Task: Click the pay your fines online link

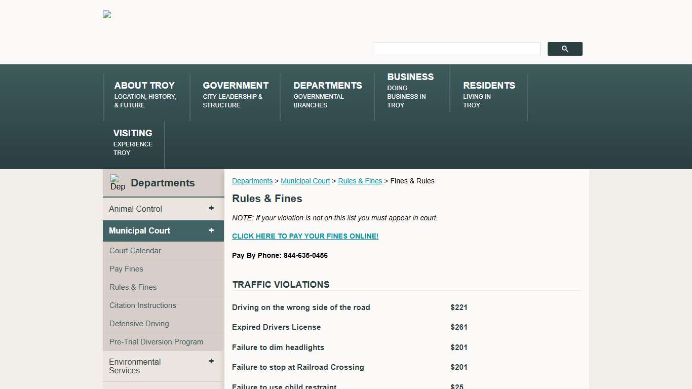Action: click(x=305, y=236)
